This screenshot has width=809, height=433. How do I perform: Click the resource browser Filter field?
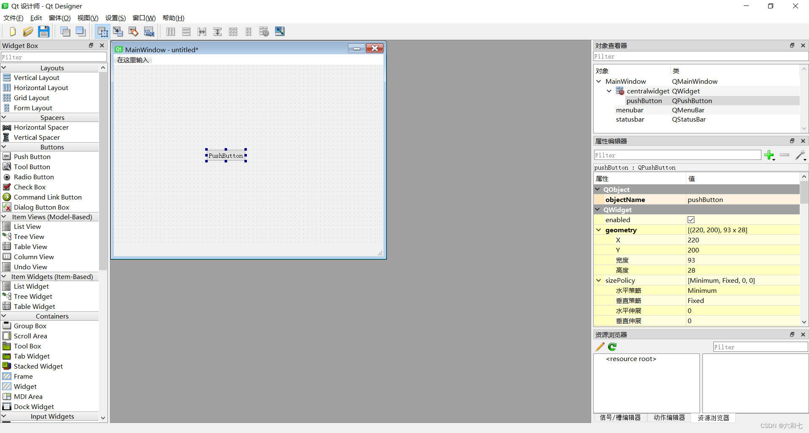click(x=761, y=347)
